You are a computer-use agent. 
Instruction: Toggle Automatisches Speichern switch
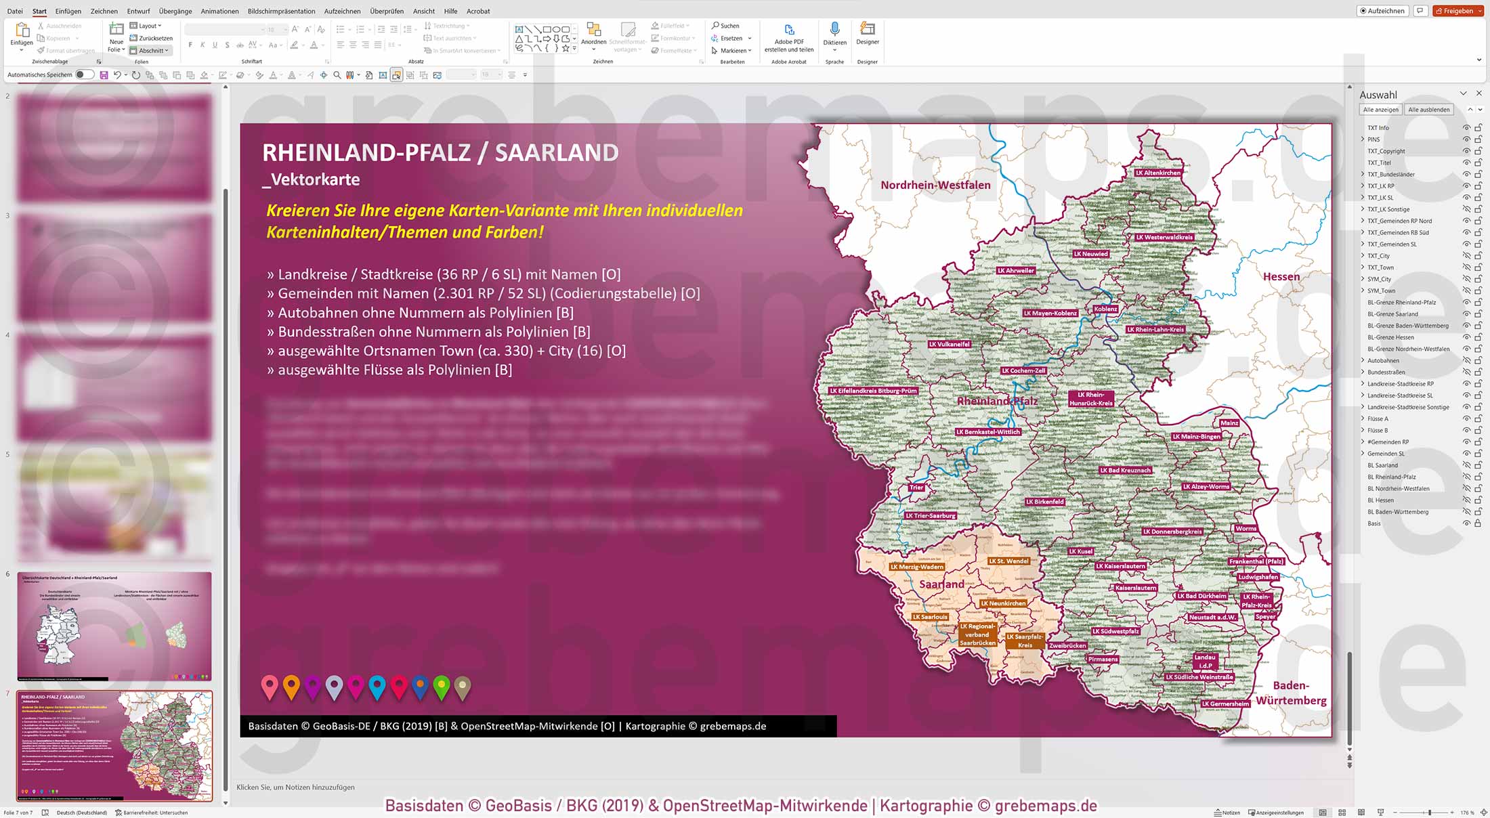[84, 74]
